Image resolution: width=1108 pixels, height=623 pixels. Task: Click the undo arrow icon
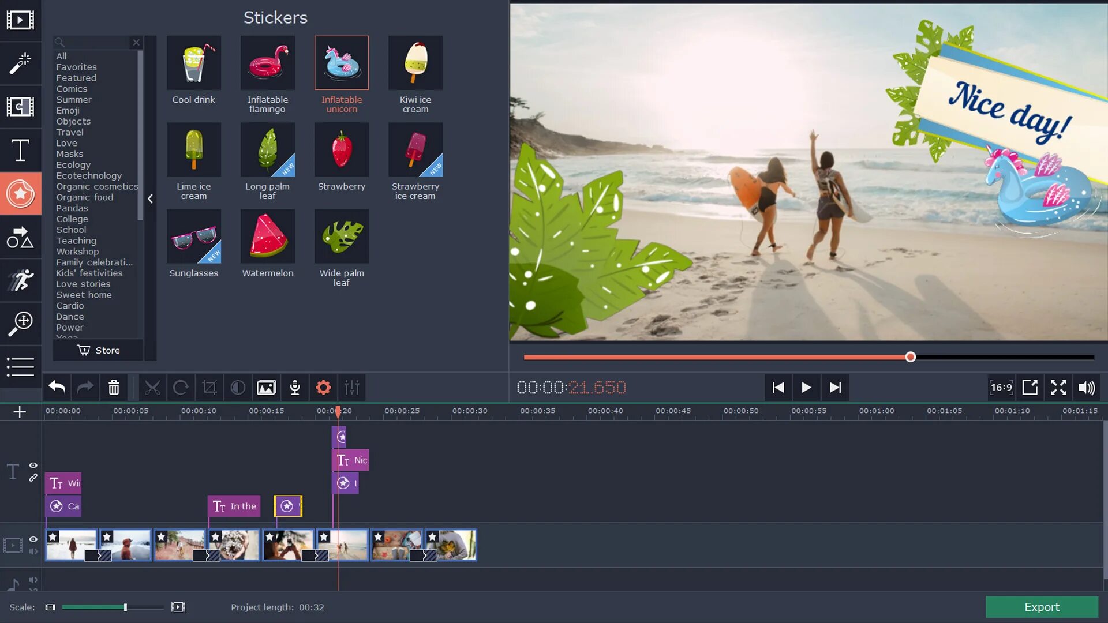pyautogui.click(x=57, y=387)
